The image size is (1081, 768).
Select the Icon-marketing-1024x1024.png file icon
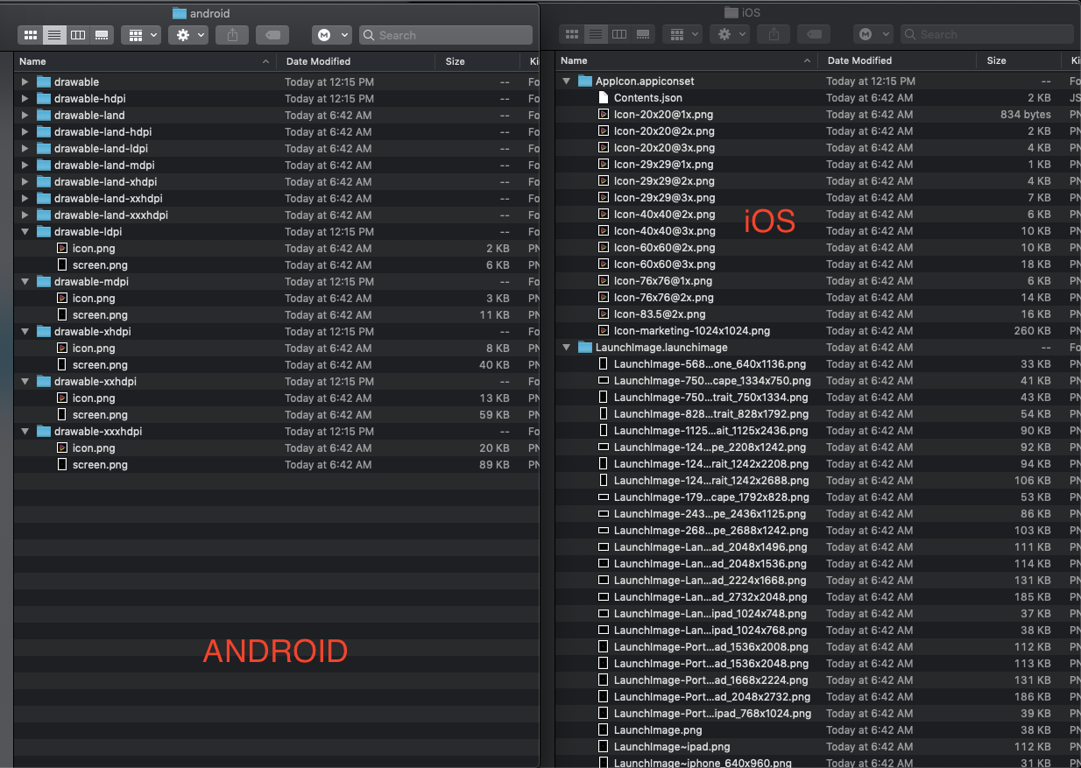(x=604, y=330)
